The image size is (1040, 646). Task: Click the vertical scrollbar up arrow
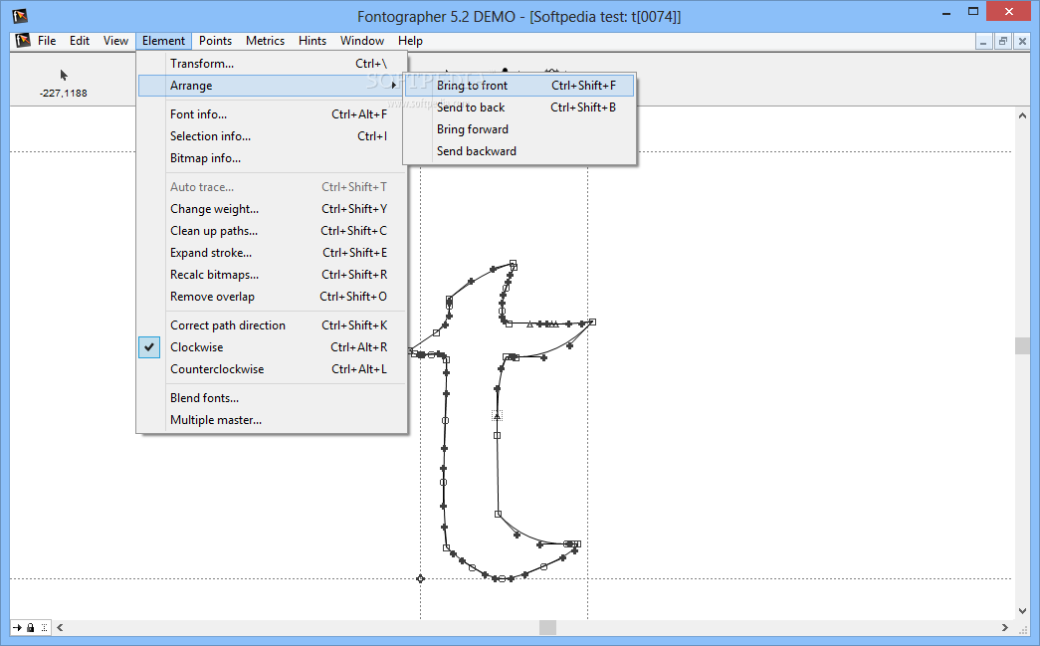(x=1022, y=115)
